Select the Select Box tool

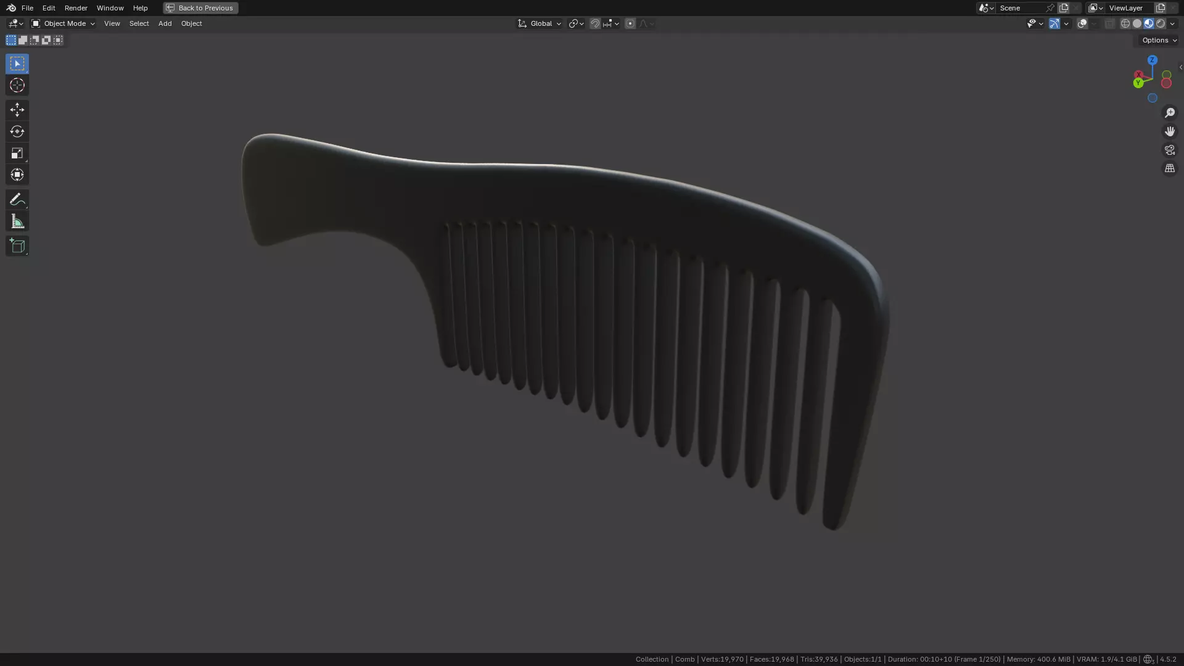pyautogui.click(x=17, y=64)
